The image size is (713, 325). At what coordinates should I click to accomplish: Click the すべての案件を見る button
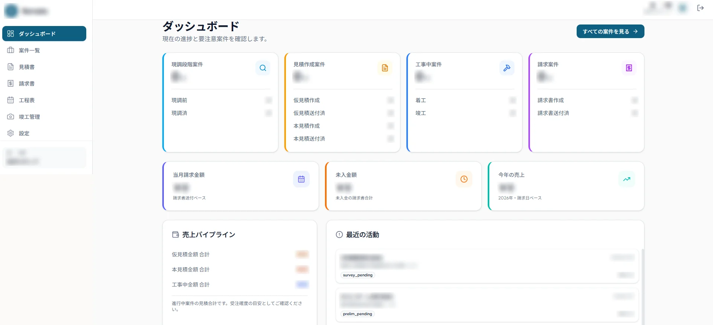610,31
